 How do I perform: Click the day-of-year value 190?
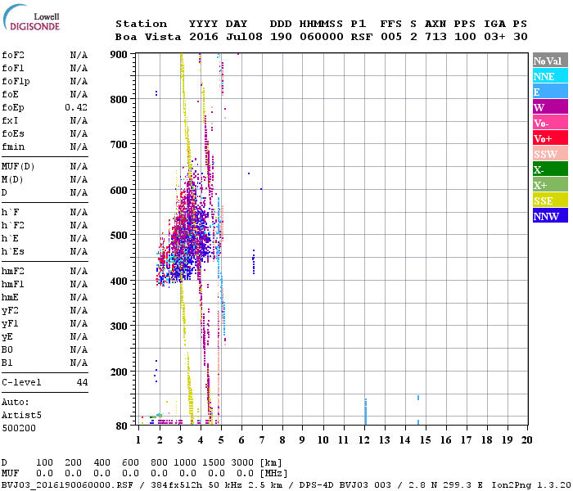[x=281, y=37]
